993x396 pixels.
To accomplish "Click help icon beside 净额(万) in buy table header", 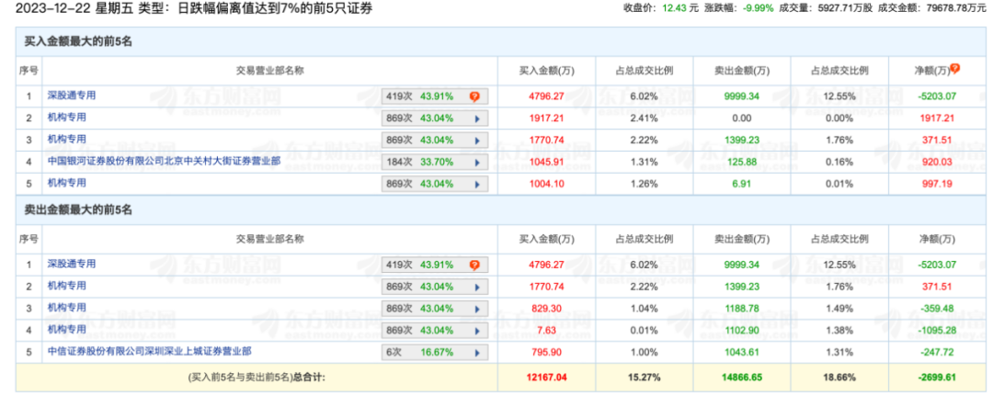I will pos(955,68).
